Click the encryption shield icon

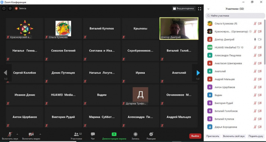[10, 8]
